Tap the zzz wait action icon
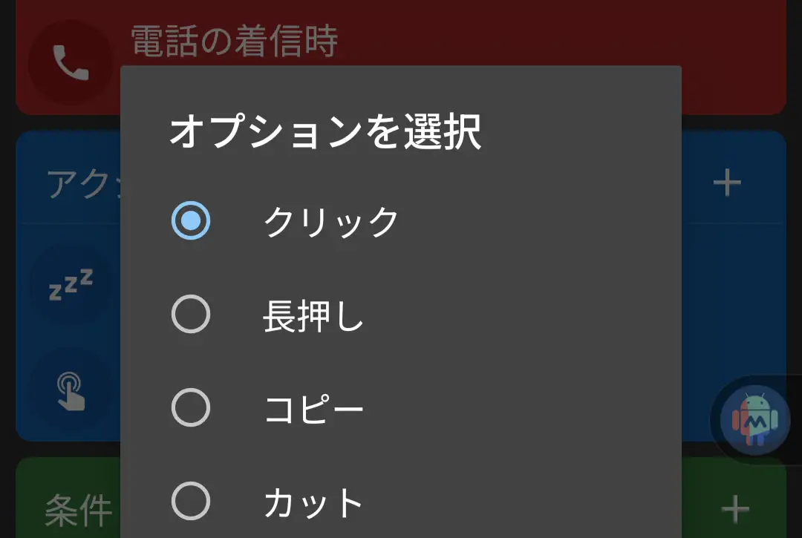The image size is (802, 538). pos(71,285)
